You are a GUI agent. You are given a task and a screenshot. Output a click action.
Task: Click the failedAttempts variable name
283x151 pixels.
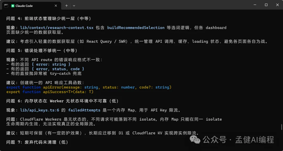[x=84, y=110]
